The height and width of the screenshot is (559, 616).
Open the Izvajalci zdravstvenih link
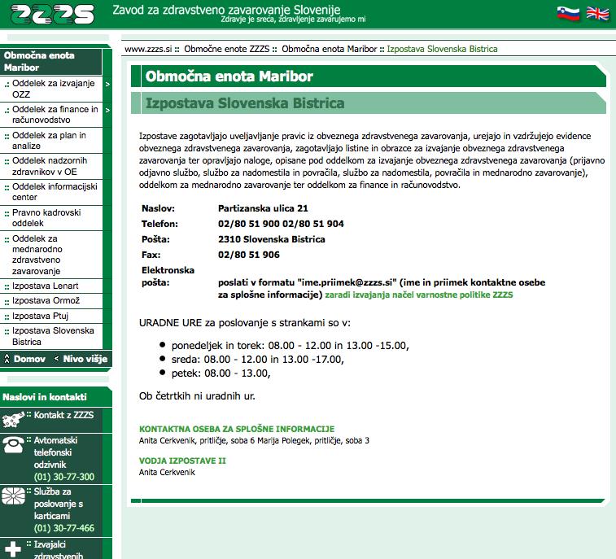click(x=58, y=549)
